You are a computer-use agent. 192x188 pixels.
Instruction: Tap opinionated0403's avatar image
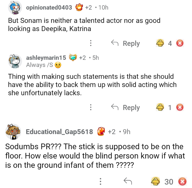coord(13,8)
